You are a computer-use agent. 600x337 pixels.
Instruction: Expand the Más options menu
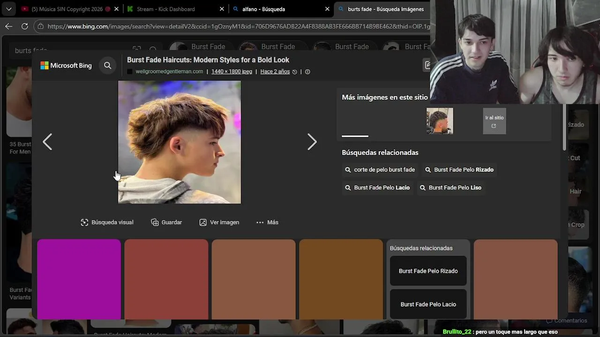[267, 222]
